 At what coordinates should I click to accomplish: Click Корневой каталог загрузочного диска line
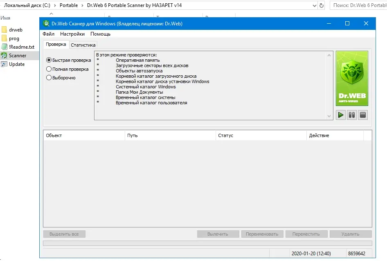click(156, 76)
